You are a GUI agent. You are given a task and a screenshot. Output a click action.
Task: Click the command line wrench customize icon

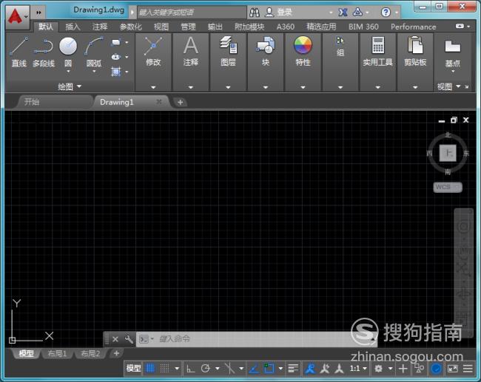(x=129, y=339)
